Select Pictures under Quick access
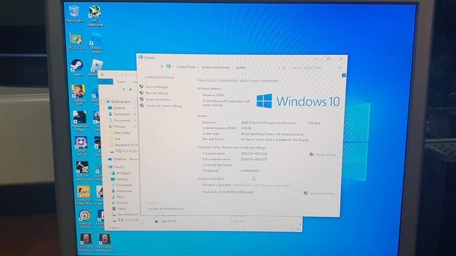 120,127
